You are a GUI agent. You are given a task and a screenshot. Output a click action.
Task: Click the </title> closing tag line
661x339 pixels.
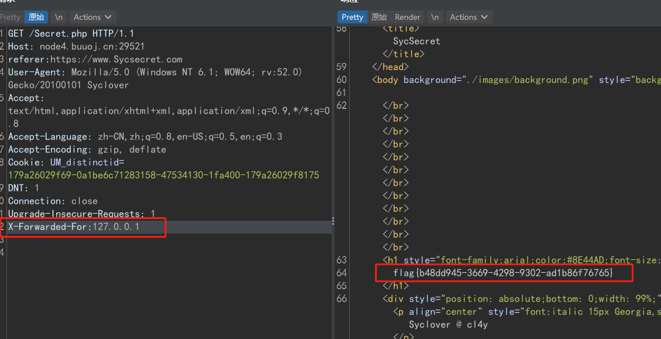(x=403, y=54)
